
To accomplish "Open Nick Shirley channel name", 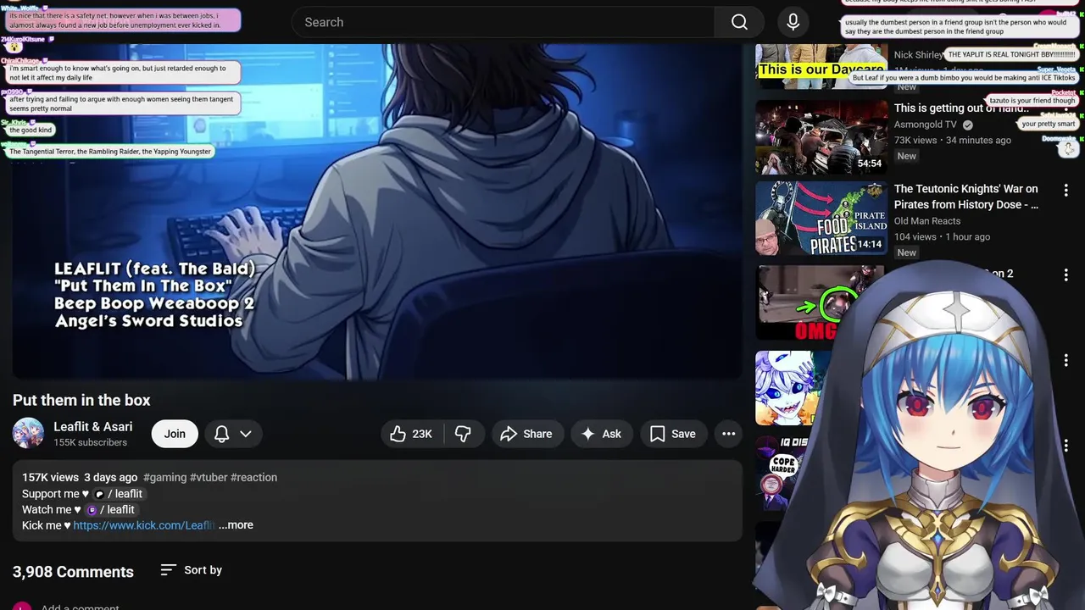I will 918,55.
